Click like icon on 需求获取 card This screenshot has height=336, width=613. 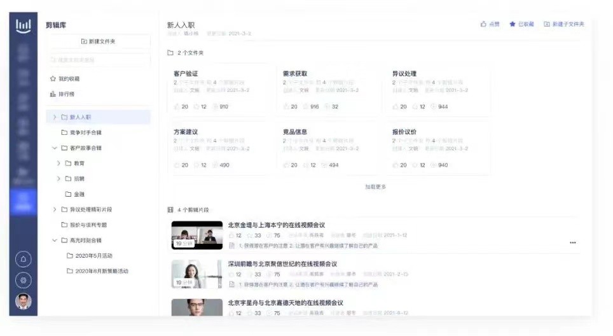tap(286, 106)
